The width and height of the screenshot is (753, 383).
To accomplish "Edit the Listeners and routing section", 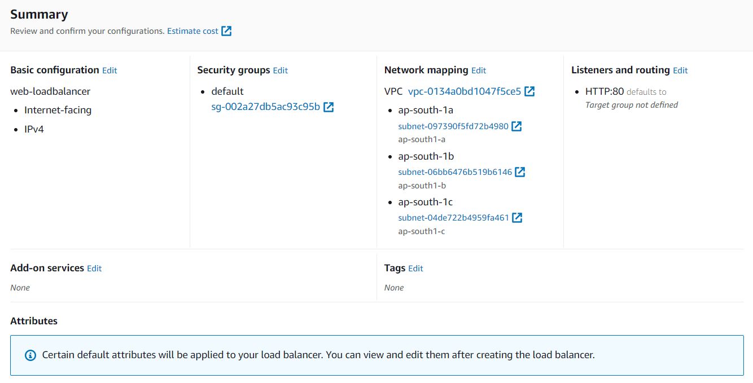I will [680, 71].
